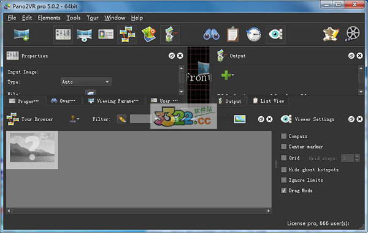Increase the Grid steps value
The width and height of the screenshot is (368, 233).
357,156
